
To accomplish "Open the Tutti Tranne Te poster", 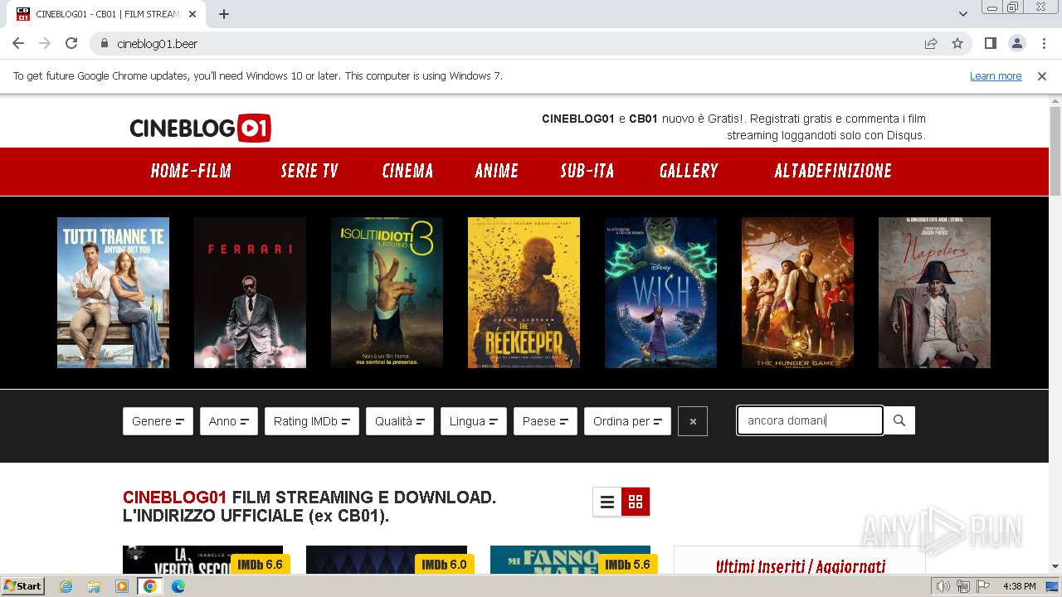I will 113,293.
